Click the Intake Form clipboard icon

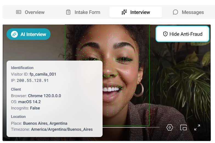tap(68, 12)
